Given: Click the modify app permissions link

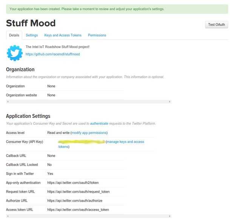Looking at the screenshot, I should [x=89, y=133].
